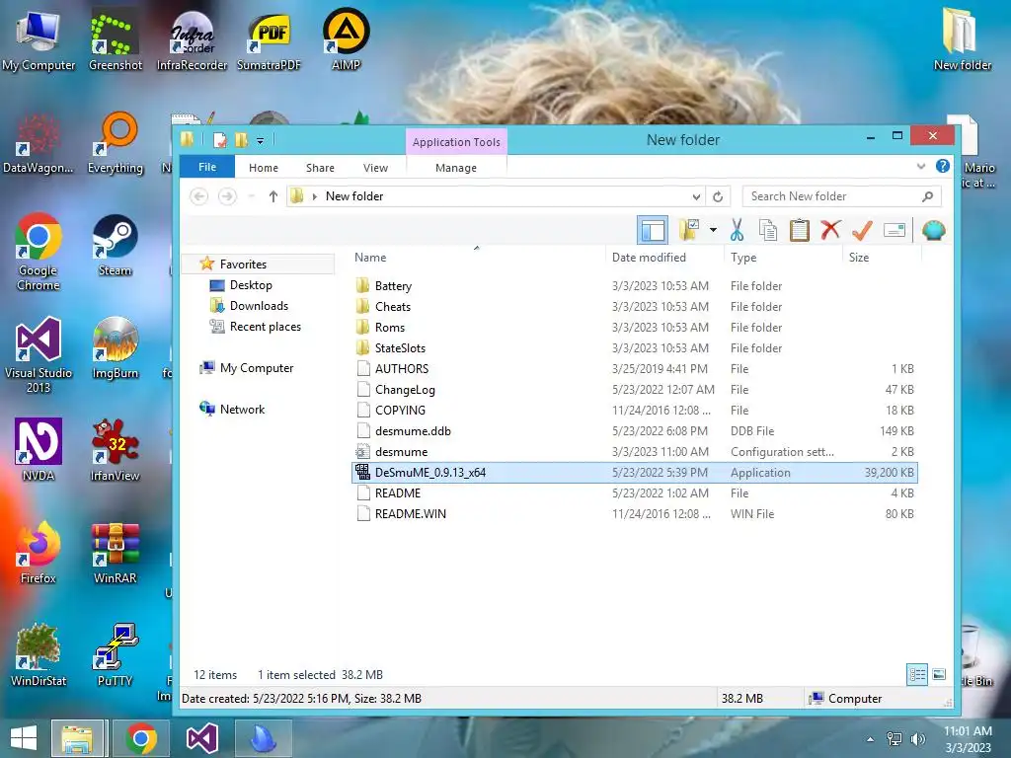Click the volume icon in system tray

click(x=917, y=738)
